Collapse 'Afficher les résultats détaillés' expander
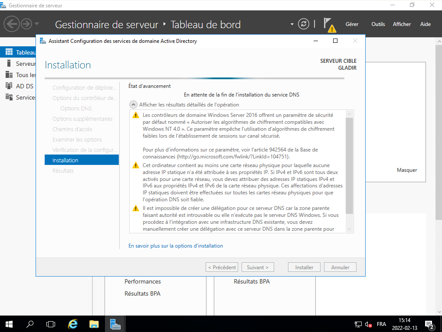Image resolution: width=442 pixels, height=332 pixels. pos(133,105)
